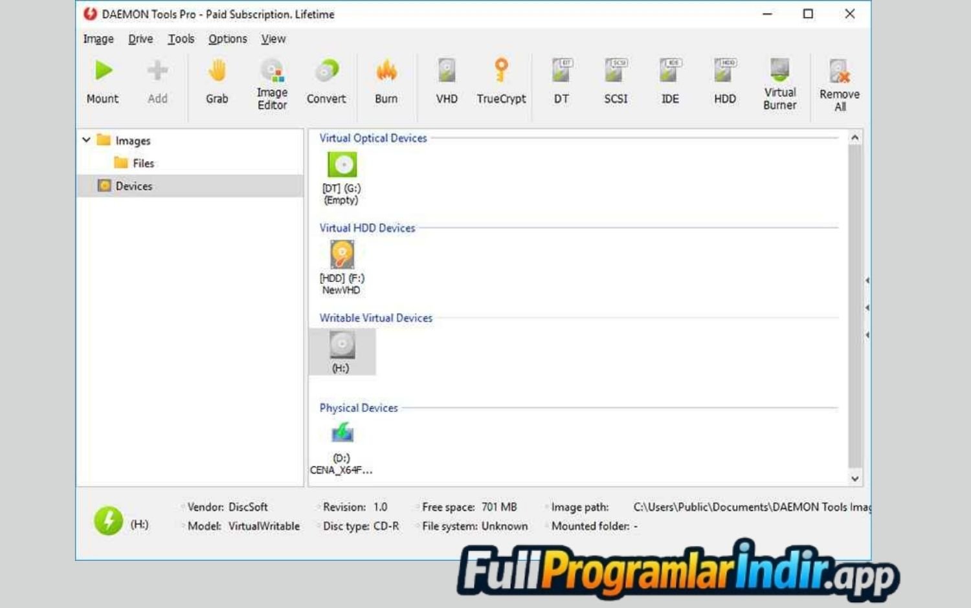Viewport: 971px width, 608px height.
Task: Click the scrollbar down arrow
Action: pyautogui.click(x=855, y=479)
